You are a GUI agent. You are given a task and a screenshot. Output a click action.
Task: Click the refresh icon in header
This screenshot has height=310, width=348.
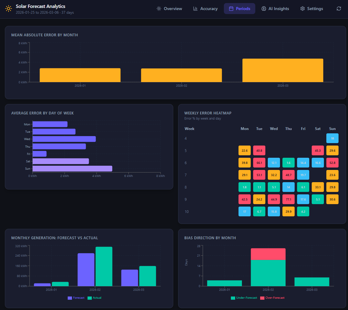[x=339, y=9]
